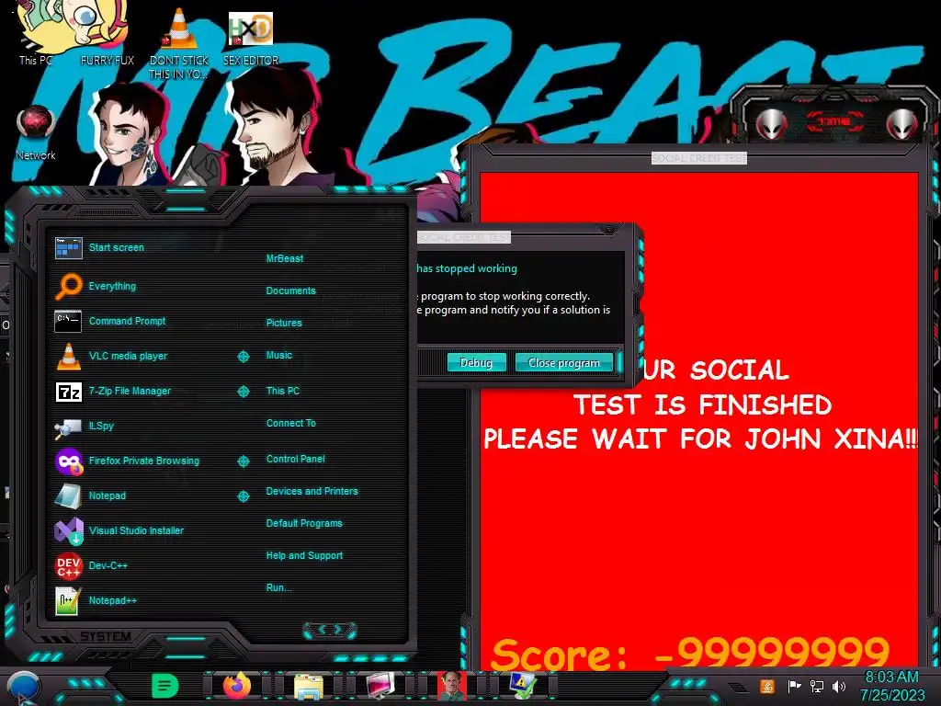Switch to the man portrait taskbar app
This screenshot has height=706, width=941.
point(452,686)
